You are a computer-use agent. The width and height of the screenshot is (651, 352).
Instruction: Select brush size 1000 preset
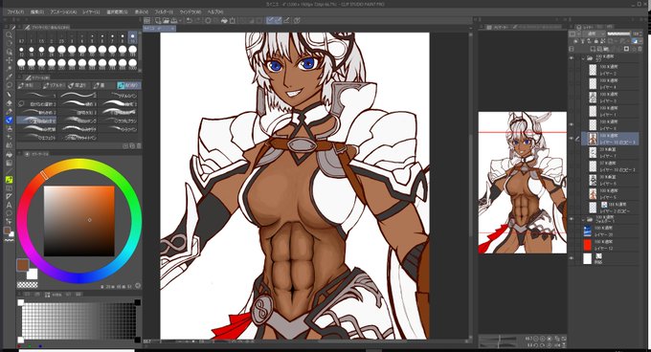132,63
